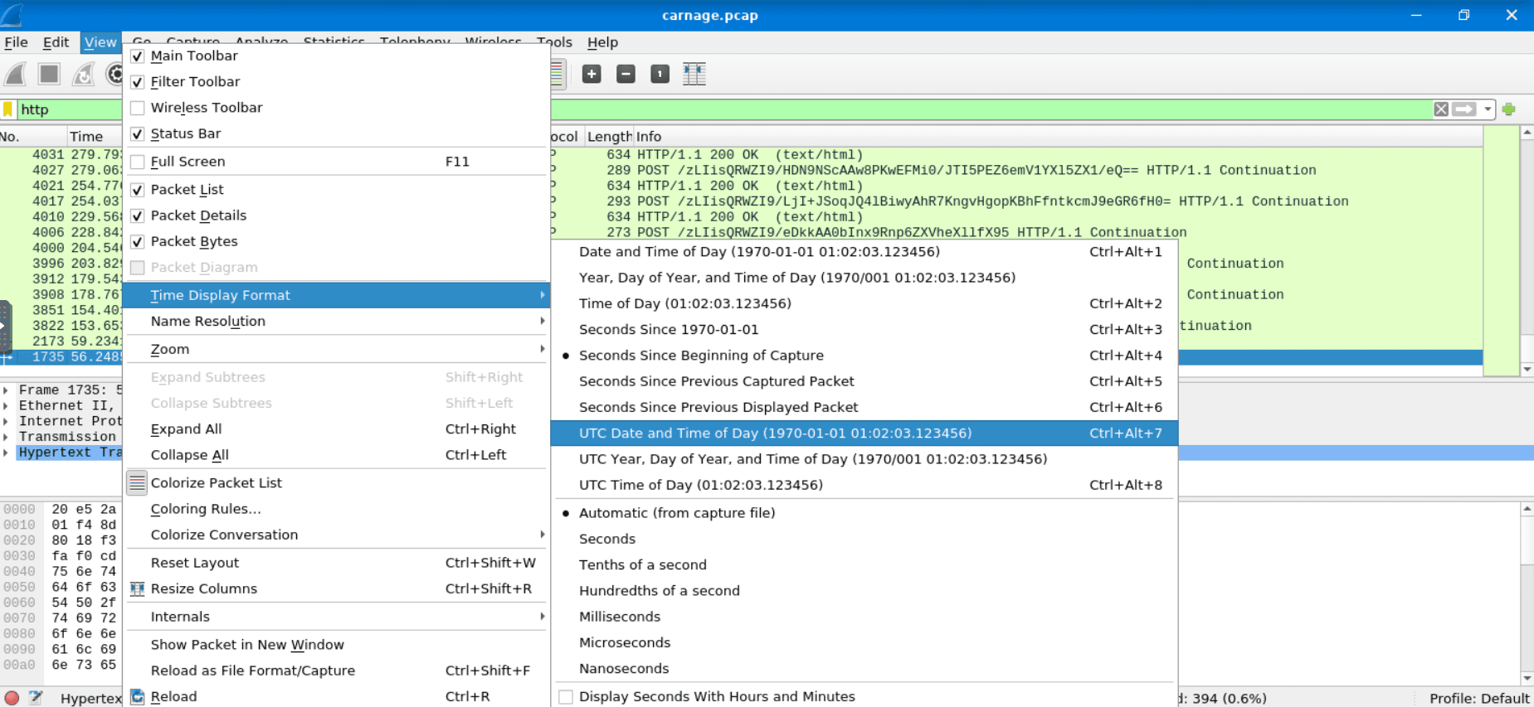Open Coloring Rules... dialog entry
1534x707 pixels.
click(336, 509)
